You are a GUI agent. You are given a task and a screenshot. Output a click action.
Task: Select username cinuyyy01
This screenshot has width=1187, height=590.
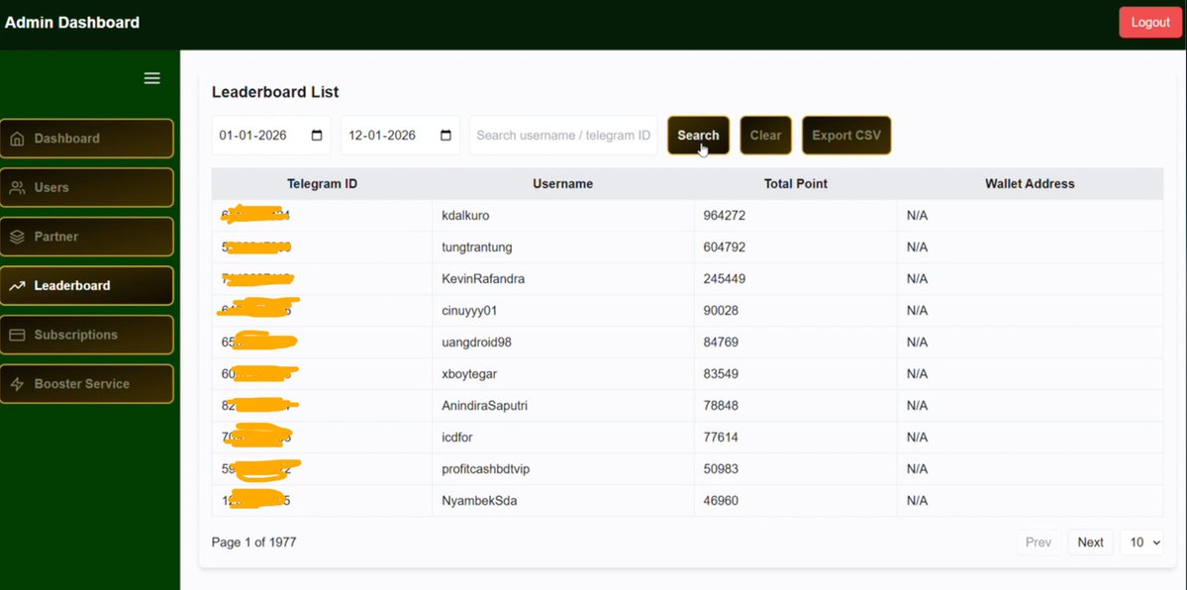point(469,311)
